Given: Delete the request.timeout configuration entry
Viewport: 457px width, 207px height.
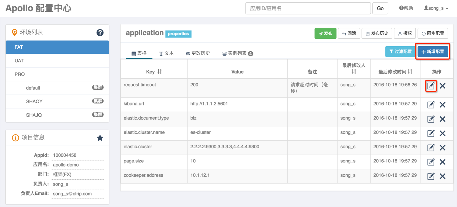Looking at the screenshot, I should click(442, 86).
